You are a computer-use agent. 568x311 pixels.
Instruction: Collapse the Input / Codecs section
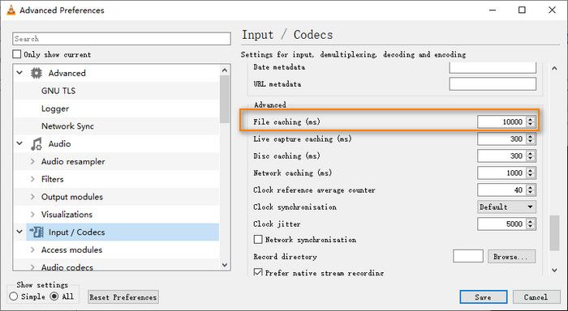[19, 232]
